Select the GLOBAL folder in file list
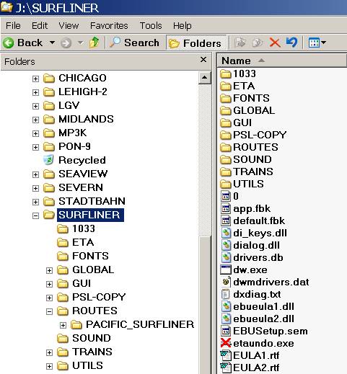This screenshot has height=374, width=347. 247,110
